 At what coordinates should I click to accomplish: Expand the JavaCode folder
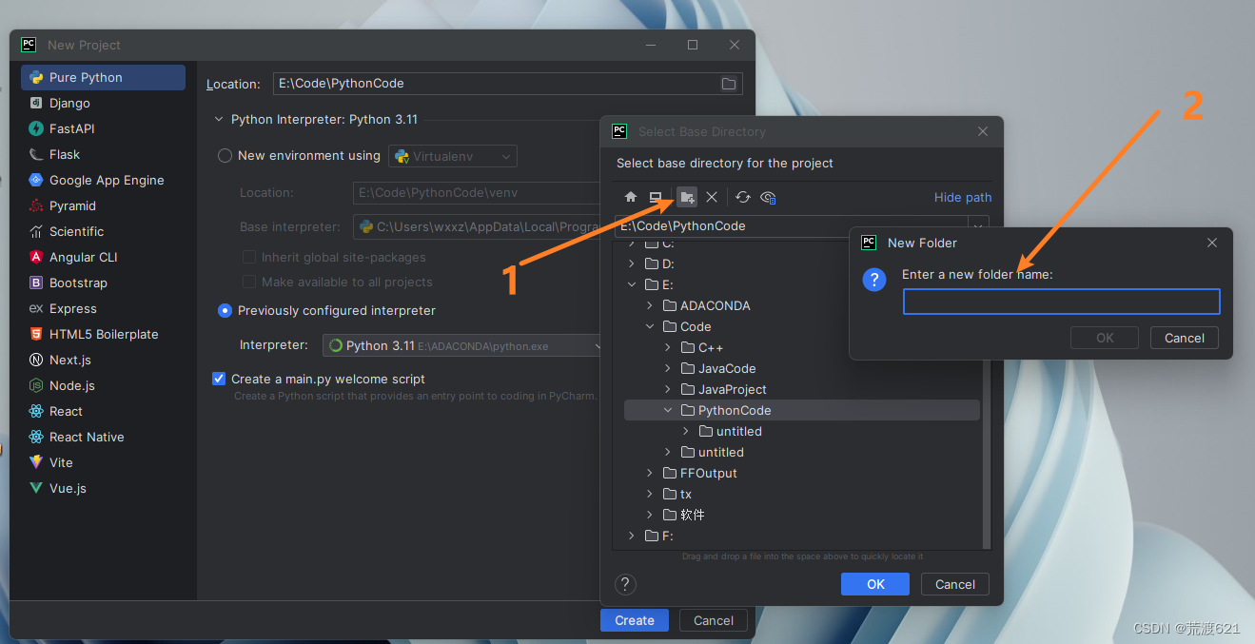pos(668,368)
